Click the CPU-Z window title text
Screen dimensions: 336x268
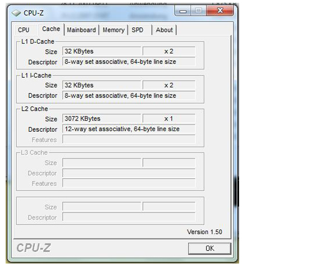[x=34, y=13]
